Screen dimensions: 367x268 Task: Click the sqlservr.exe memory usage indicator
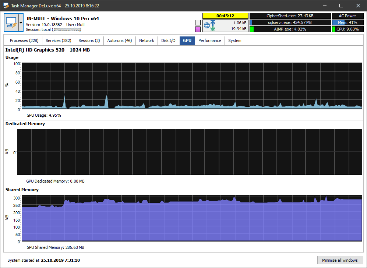click(x=290, y=22)
